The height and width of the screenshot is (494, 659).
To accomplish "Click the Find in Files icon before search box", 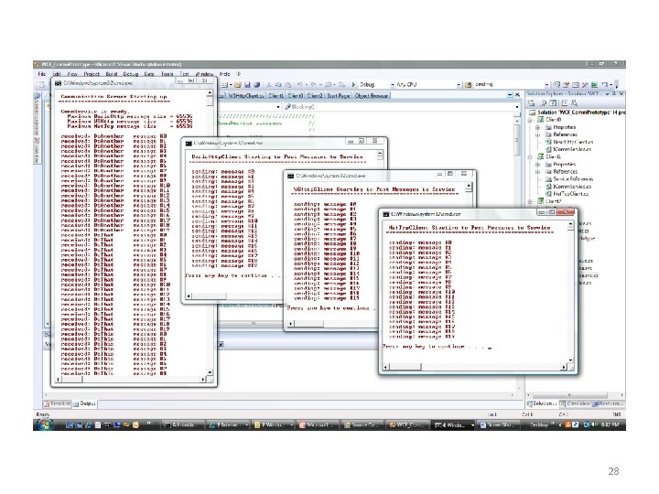I will (x=469, y=85).
